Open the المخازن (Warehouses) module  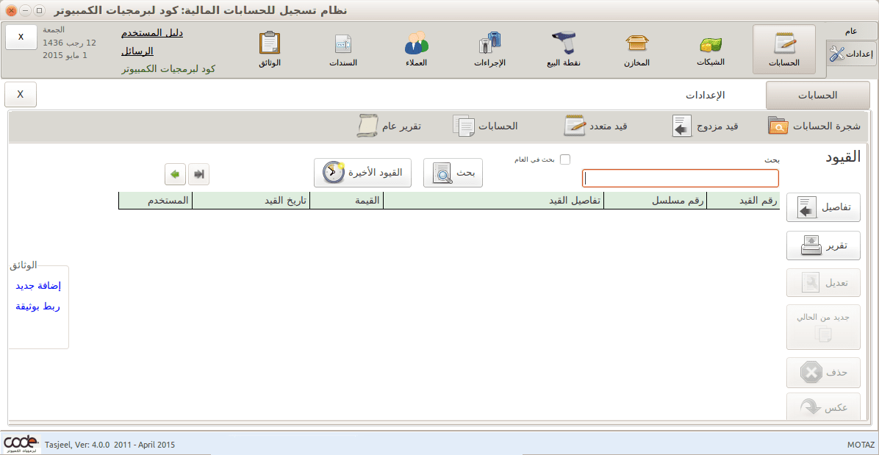[x=636, y=47]
